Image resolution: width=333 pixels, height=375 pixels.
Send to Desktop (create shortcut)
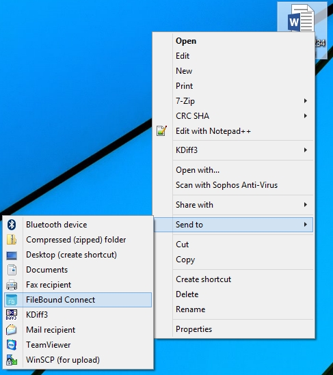[x=78, y=255]
